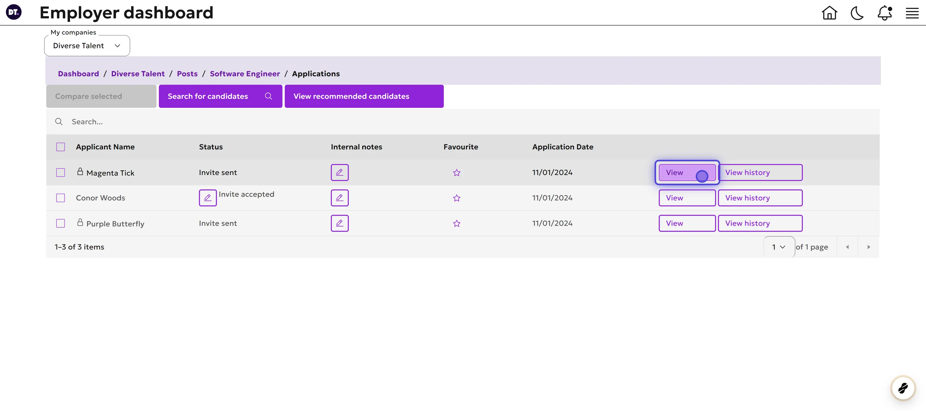This screenshot has width=926, height=411.
Task: View Purple Butterfly's application
Action: 687,223
